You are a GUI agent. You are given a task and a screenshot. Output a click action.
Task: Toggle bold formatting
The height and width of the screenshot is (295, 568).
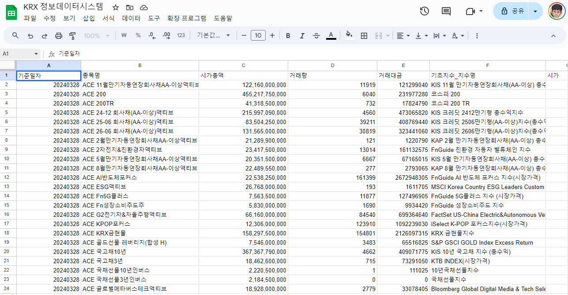288,35
